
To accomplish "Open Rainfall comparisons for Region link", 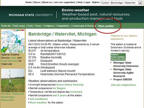I will (x=59, y=88).
